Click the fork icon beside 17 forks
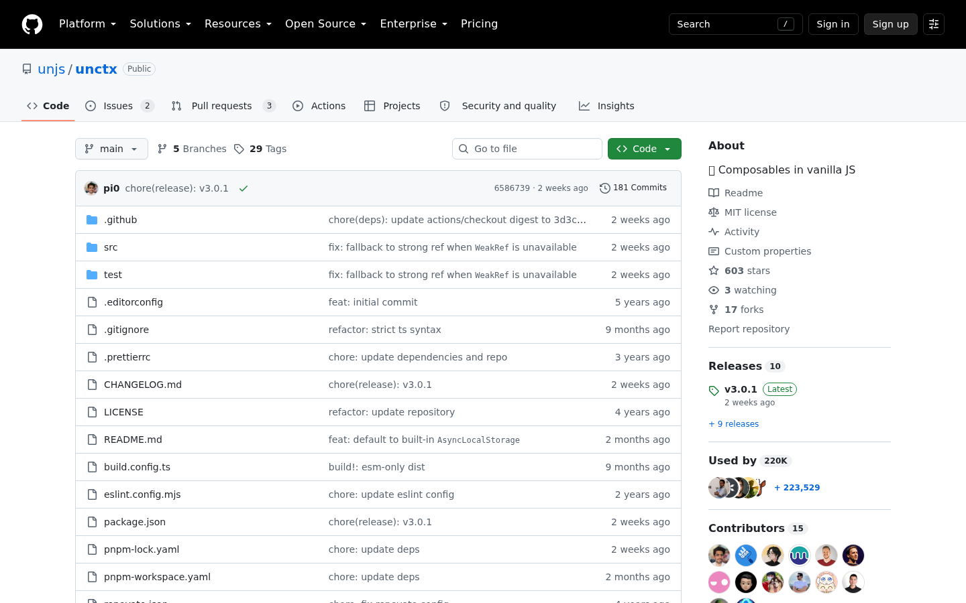This screenshot has width=966, height=603. (x=714, y=310)
